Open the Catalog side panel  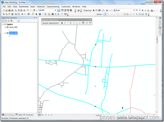160,21
